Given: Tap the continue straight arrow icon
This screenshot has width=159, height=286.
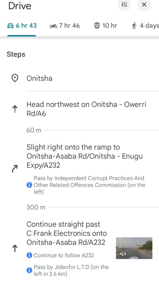Looking at the screenshot, I should 15,248.
